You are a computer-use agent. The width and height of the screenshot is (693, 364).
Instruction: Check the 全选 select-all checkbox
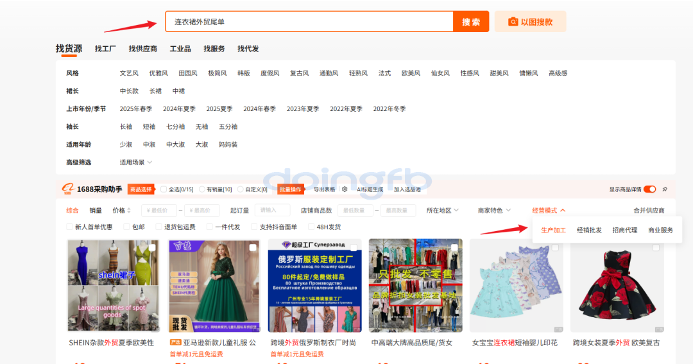pos(164,189)
